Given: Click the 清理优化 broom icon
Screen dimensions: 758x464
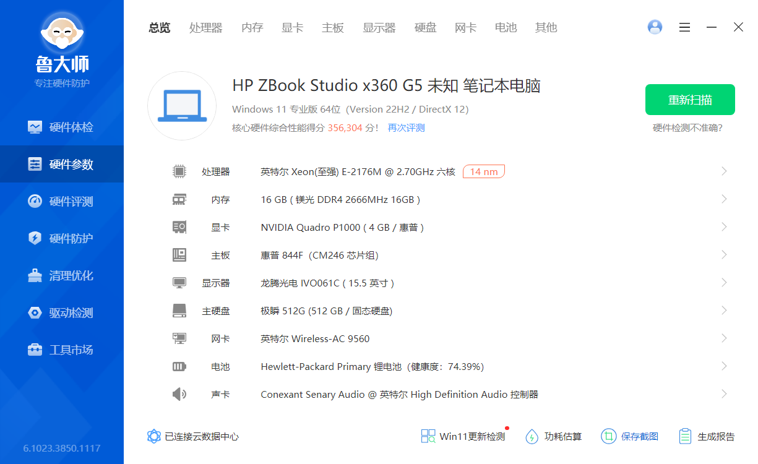Looking at the screenshot, I should click(x=35, y=275).
